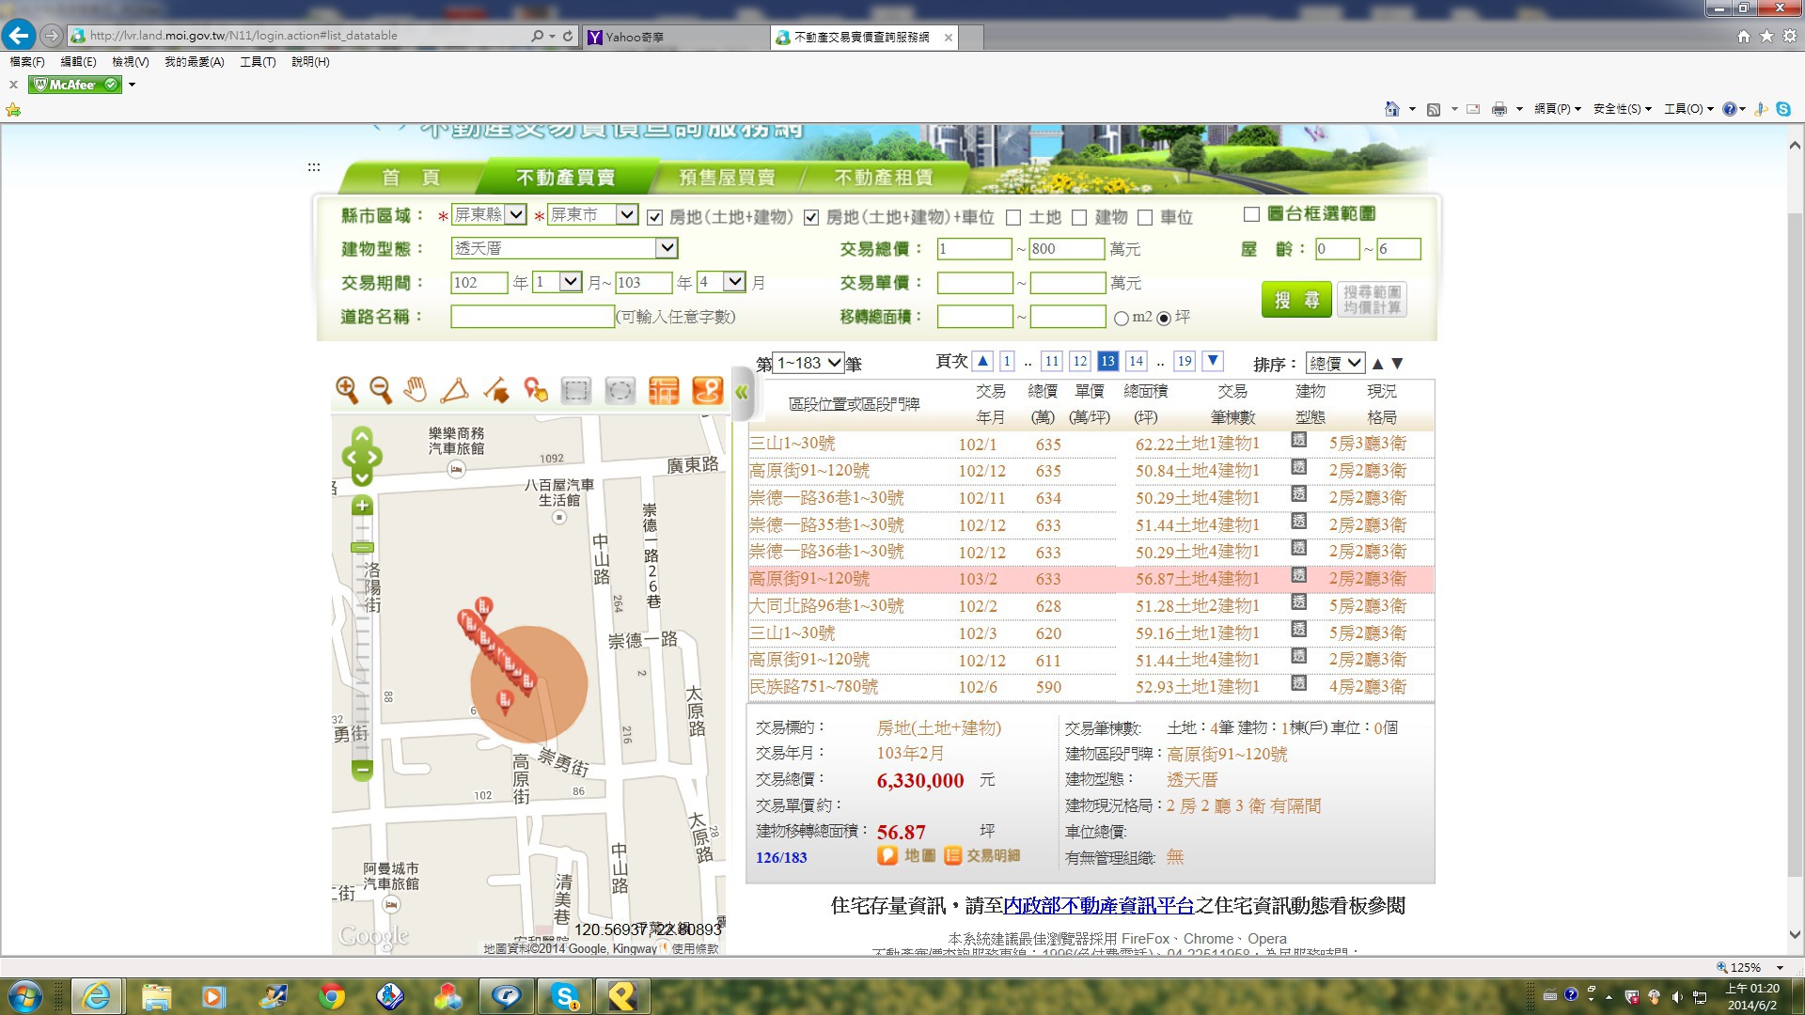
Task: Check the 車位 checkbox
Action: click(x=1145, y=217)
